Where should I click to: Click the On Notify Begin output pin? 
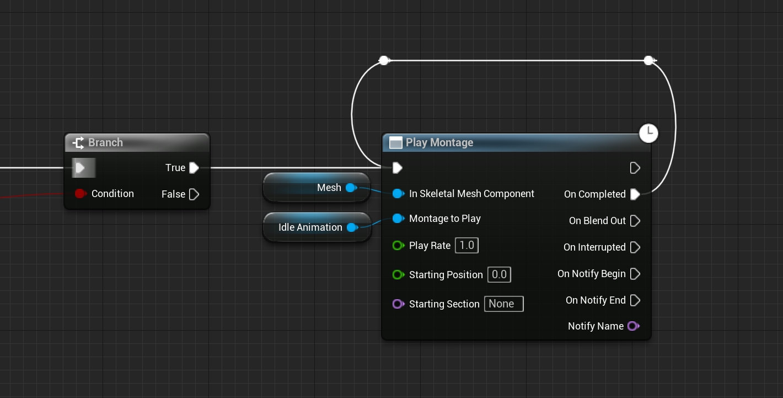tap(635, 274)
